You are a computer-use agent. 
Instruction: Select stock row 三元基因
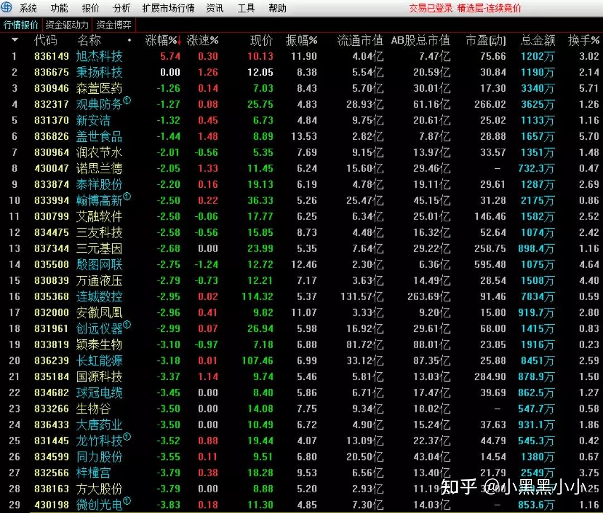[x=301, y=249]
